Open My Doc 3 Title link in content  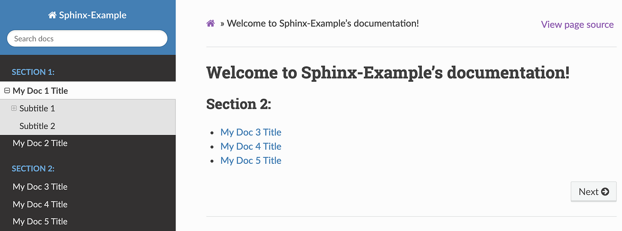pyautogui.click(x=251, y=132)
